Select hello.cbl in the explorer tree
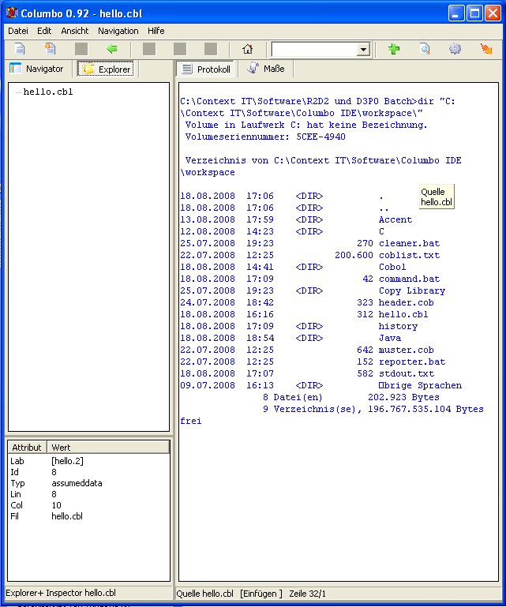The image size is (506, 607). [48, 92]
